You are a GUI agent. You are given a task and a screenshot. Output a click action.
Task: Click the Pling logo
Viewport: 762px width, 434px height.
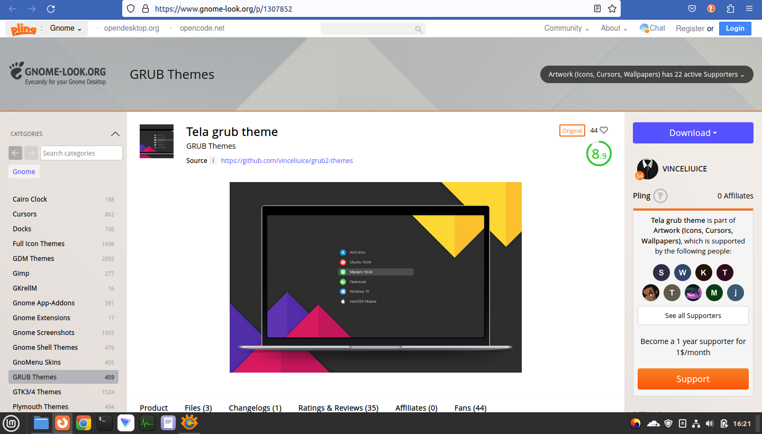click(23, 29)
